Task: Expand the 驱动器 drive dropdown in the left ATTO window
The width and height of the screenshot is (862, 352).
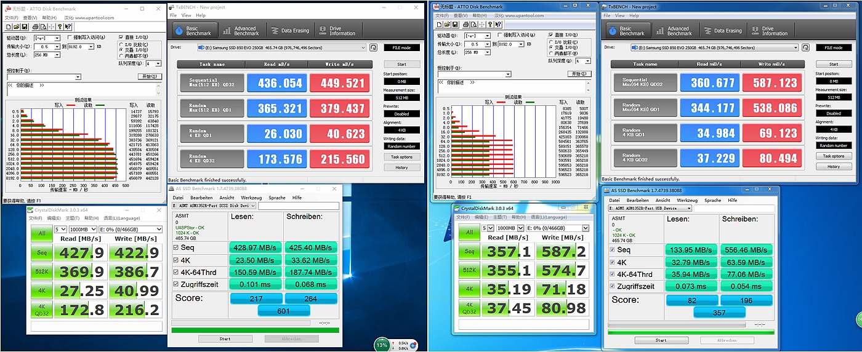Action: point(57,38)
